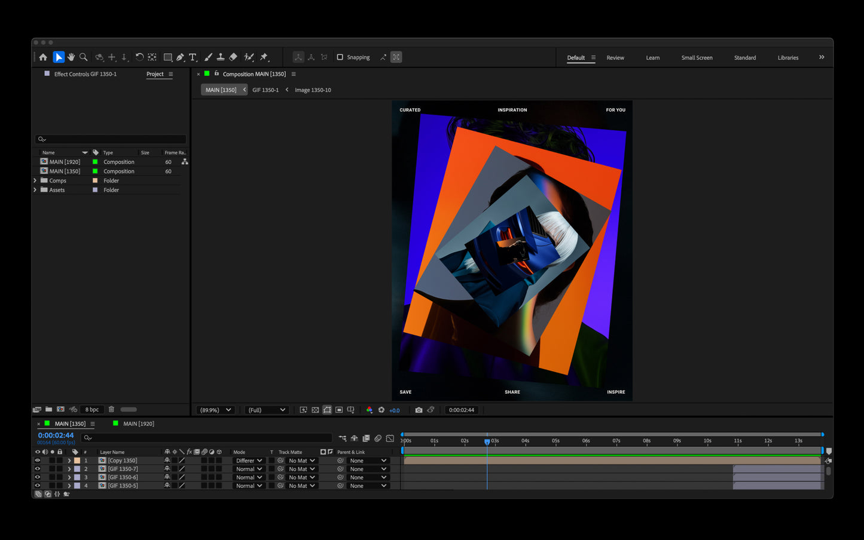Select the Type tool

click(193, 57)
